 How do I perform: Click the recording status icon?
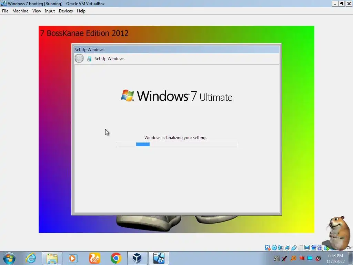point(313,248)
